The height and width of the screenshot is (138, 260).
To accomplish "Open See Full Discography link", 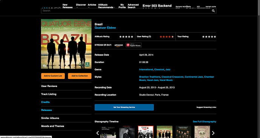I will pos(205,121).
